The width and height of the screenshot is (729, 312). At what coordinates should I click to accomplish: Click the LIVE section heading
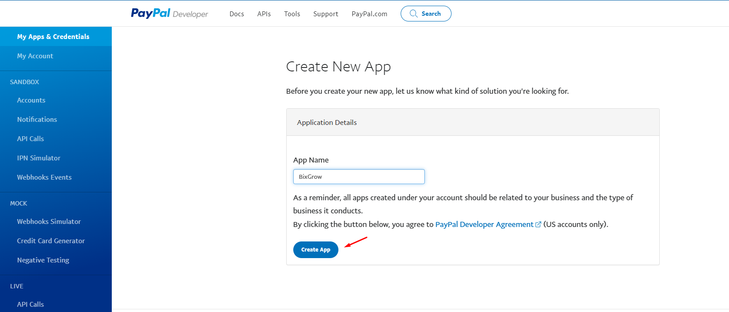click(17, 286)
